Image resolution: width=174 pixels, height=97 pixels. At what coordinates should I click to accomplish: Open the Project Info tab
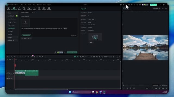coord(83,9)
